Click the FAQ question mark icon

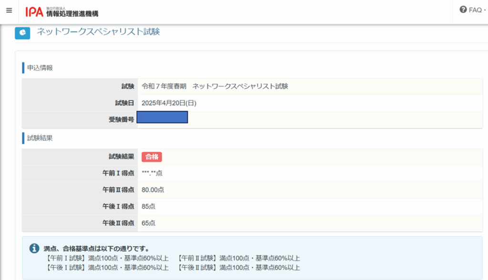(463, 10)
